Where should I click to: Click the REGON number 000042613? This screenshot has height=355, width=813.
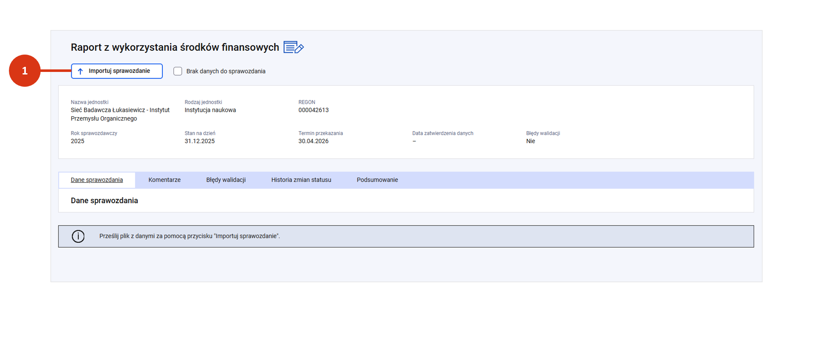313,110
